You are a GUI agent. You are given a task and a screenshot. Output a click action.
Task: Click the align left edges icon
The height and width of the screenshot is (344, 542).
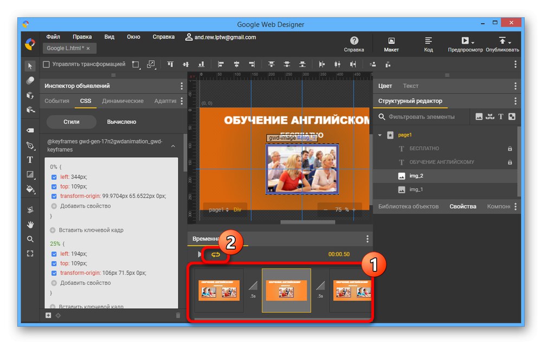coord(221,64)
